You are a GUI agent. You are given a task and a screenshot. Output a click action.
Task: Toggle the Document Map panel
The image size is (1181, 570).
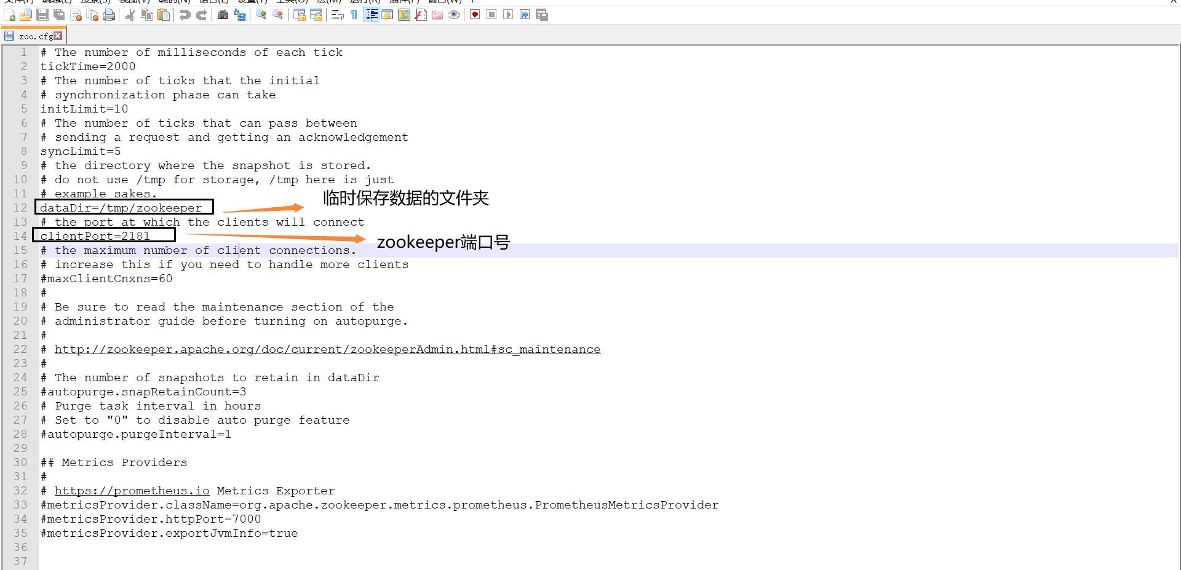click(404, 15)
